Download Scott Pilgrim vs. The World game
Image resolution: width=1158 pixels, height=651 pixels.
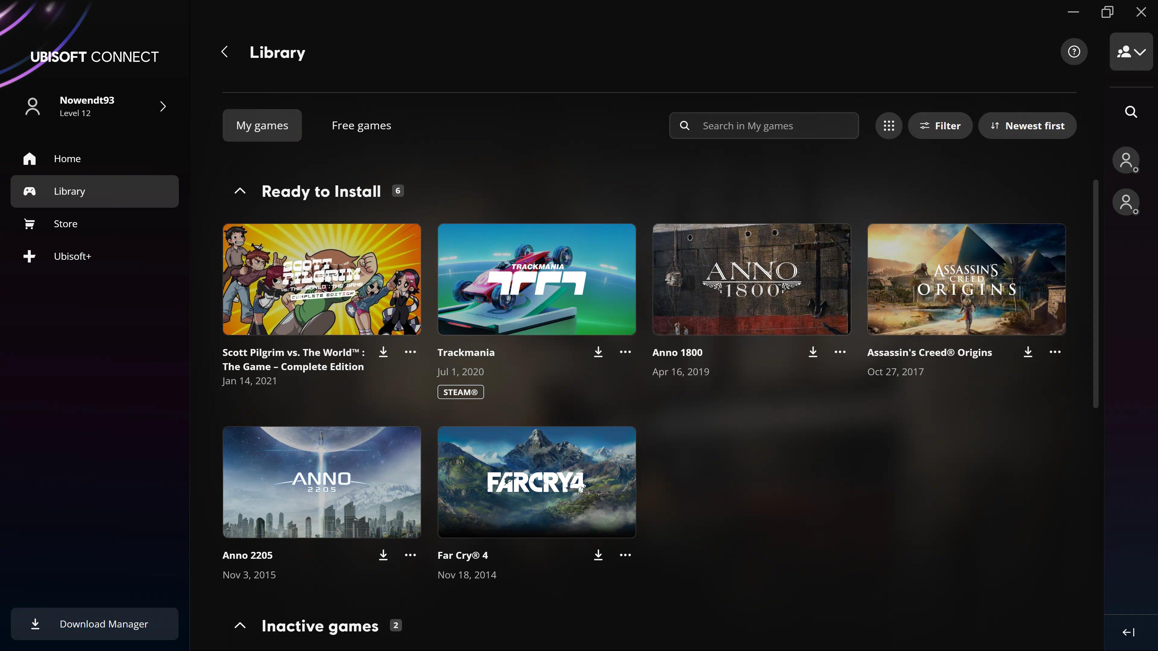pos(383,352)
